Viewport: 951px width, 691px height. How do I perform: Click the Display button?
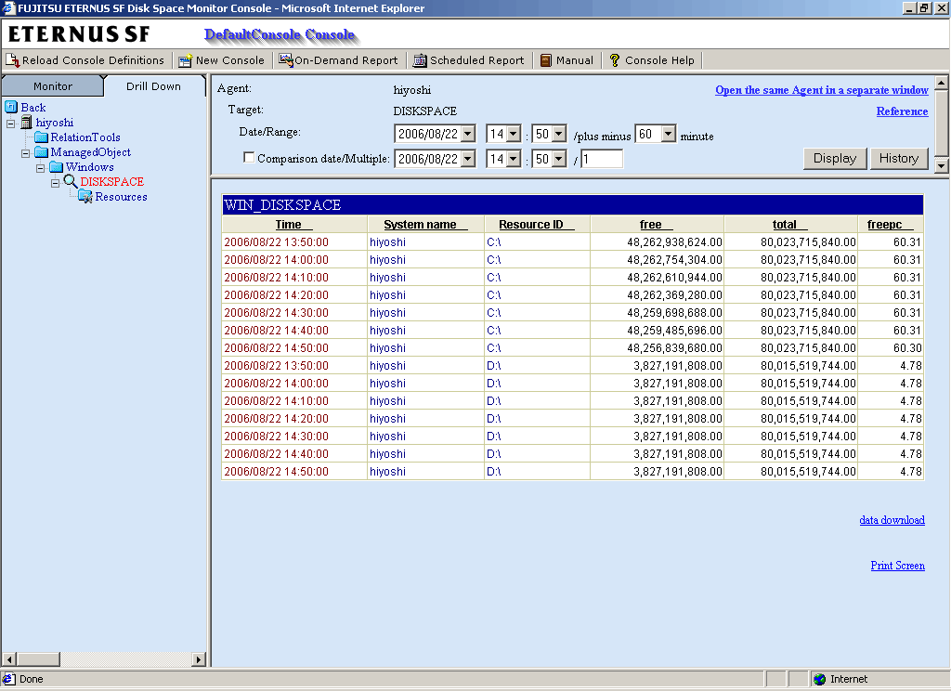pos(835,158)
